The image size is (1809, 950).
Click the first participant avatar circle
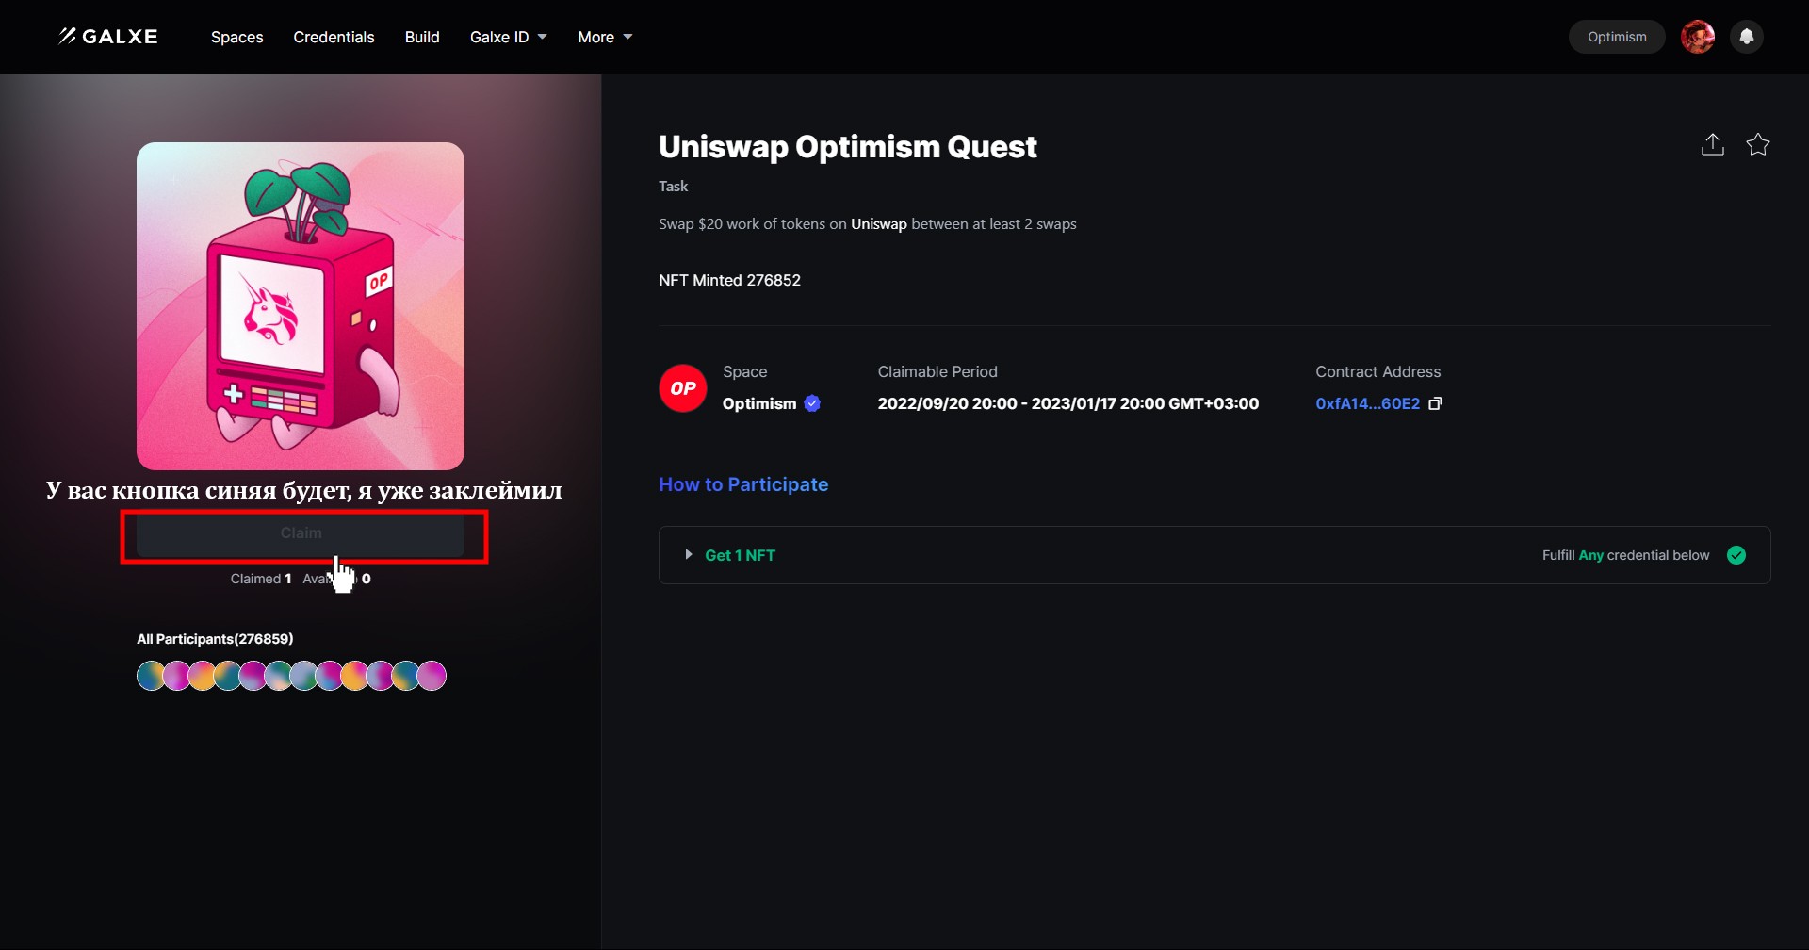[x=151, y=676]
